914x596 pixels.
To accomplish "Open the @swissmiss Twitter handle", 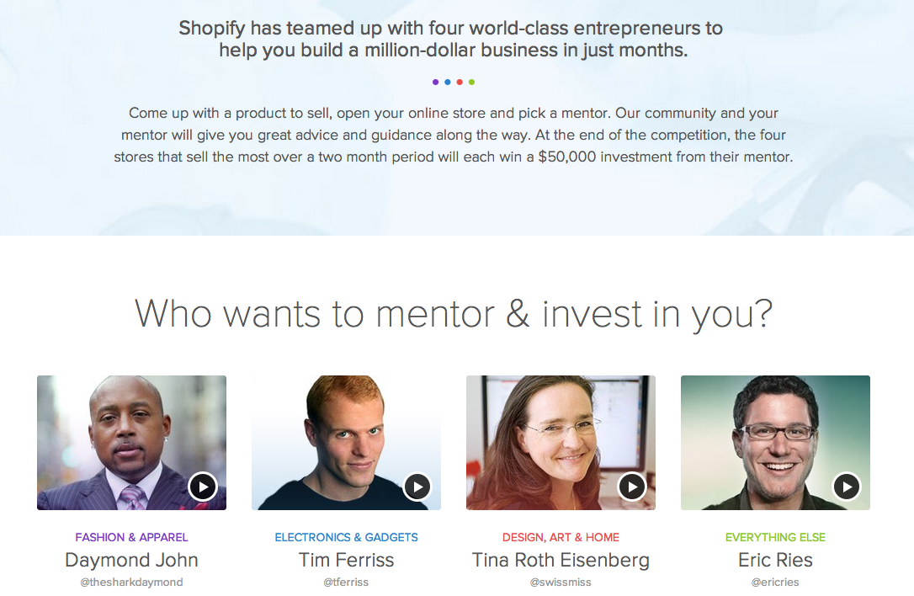I will (x=561, y=582).
